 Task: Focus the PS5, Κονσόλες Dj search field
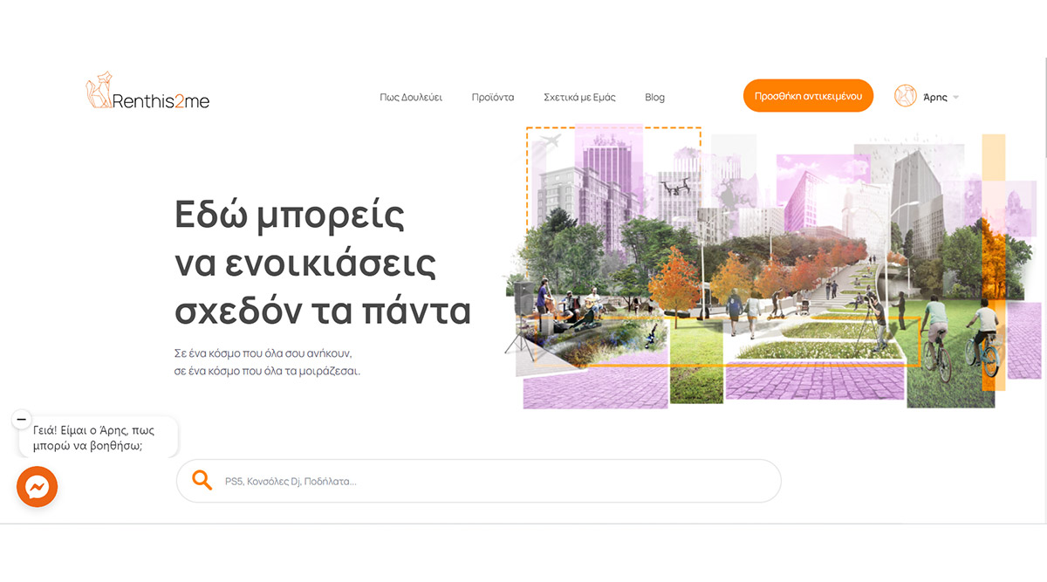coord(489,481)
